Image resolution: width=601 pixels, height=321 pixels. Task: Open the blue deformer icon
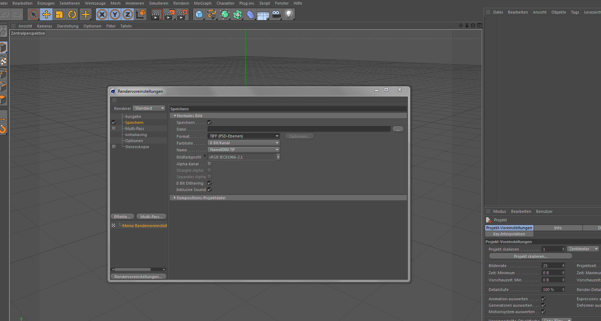pyautogui.click(x=250, y=15)
